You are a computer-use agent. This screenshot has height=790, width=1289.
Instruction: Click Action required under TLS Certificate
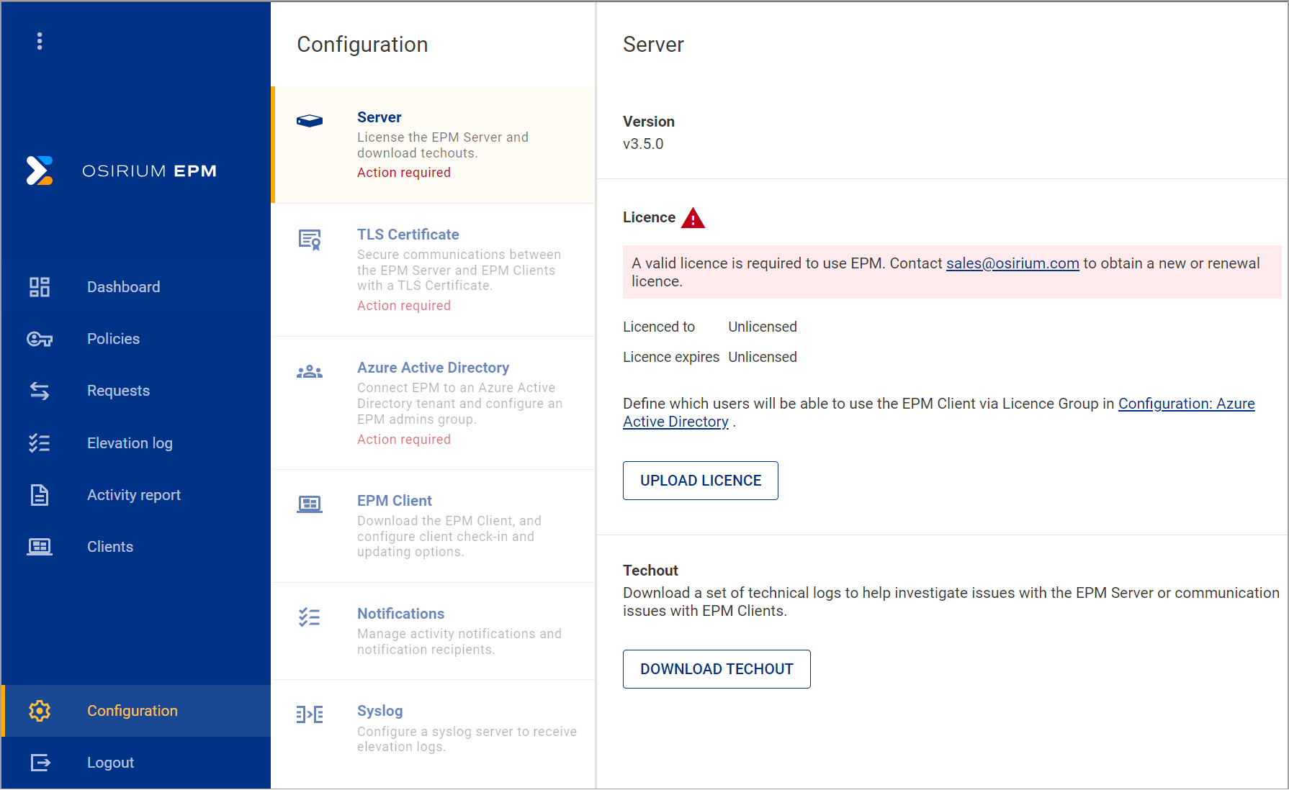coord(404,306)
